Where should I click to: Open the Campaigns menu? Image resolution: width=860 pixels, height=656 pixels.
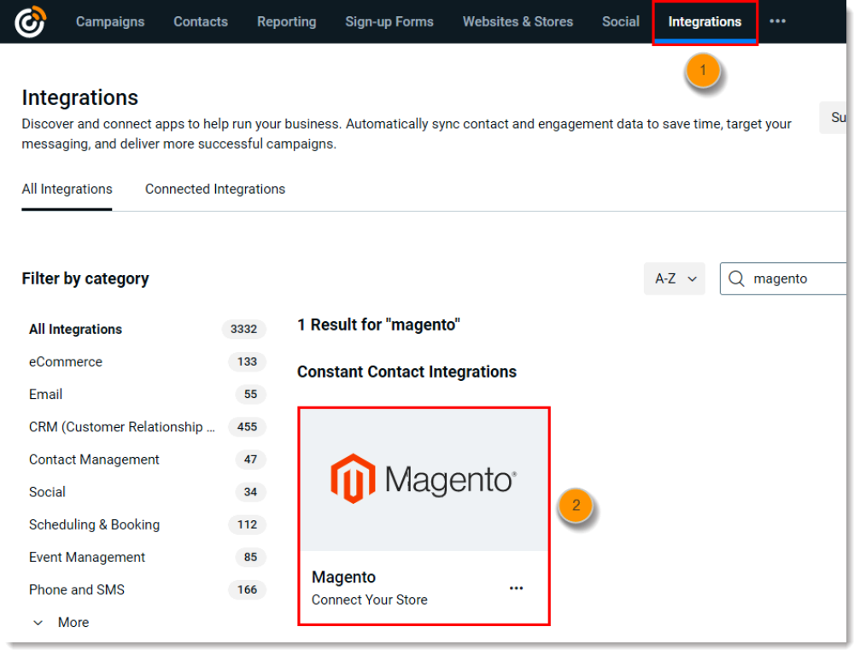(x=110, y=21)
